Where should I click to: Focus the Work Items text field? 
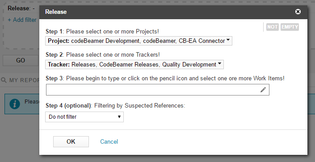coord(153,90)
